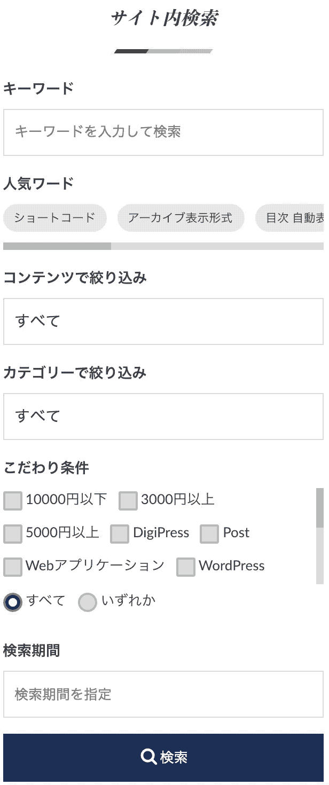Choose the いずれか radio option
Screen dimensions: 329x785
pos(88,602)
